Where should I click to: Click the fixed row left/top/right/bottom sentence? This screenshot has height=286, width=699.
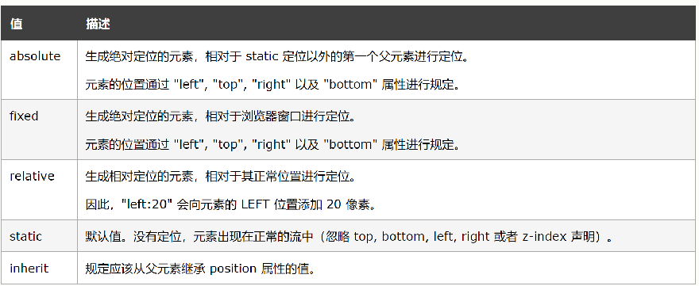(272, 144)
